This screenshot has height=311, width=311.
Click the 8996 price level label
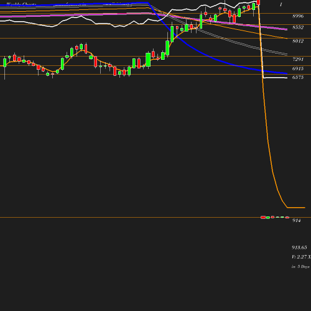pyautogui.click(x=298, y=16)
